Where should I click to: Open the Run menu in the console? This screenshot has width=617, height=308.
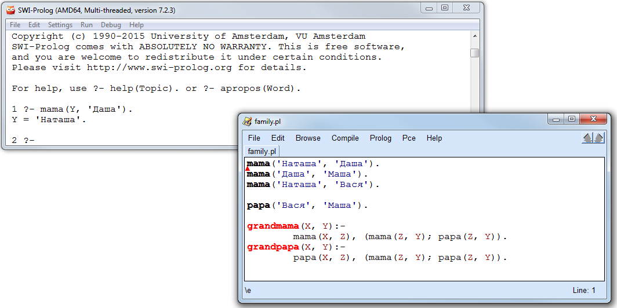[x=86, y=25]
